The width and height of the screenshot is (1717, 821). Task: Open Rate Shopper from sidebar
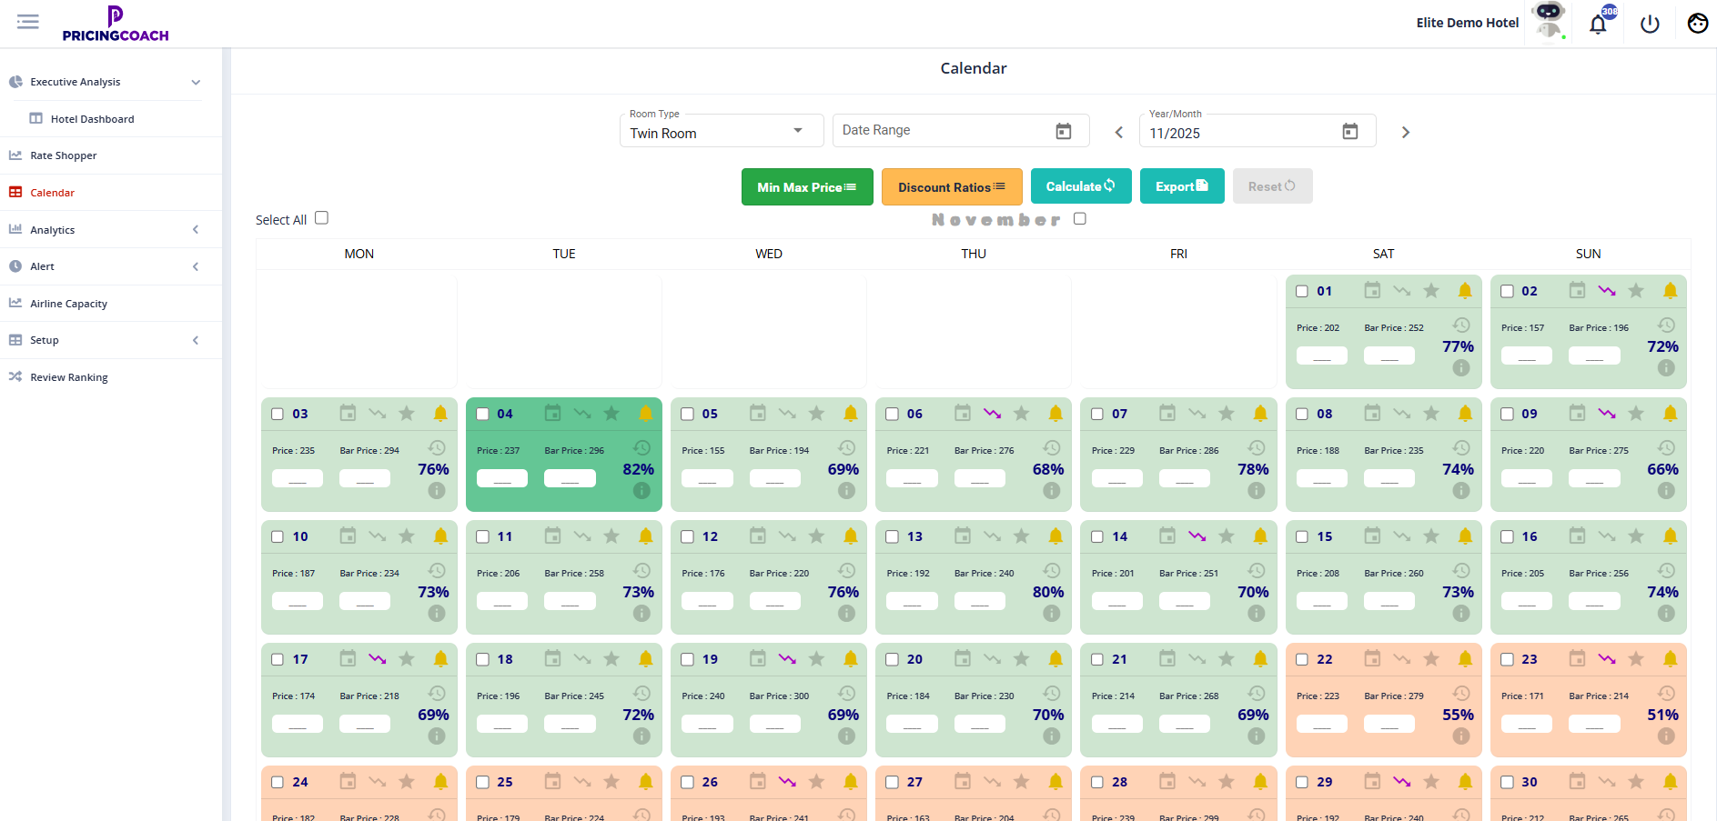tap(64, 155)
